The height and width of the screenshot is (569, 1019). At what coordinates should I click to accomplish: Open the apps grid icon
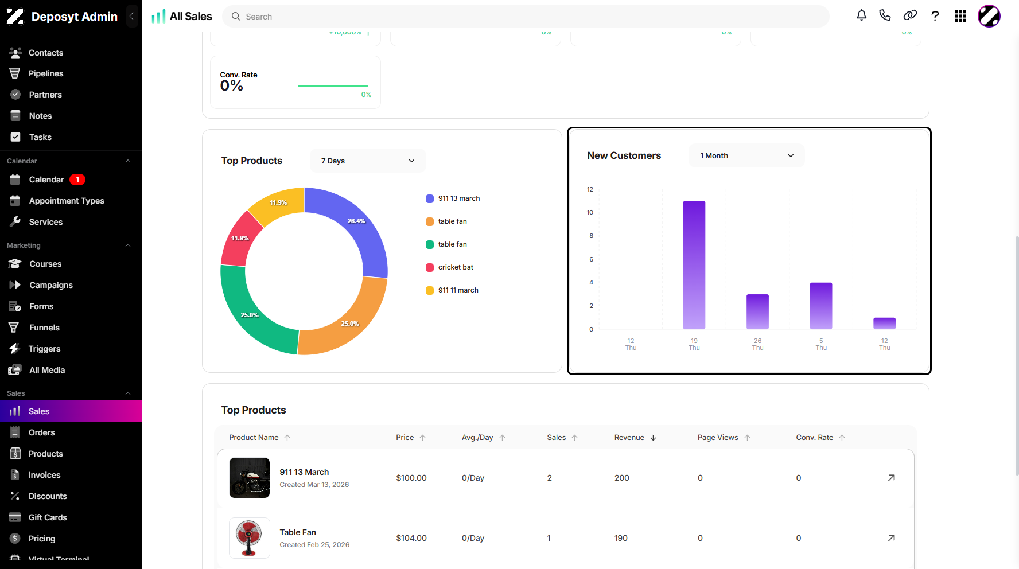pyautogui.click(x=960, y=16)
